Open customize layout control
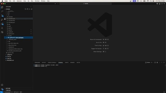 [164, 4]
